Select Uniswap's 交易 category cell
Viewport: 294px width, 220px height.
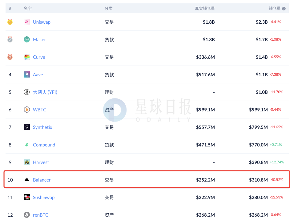tap(109, 22)
